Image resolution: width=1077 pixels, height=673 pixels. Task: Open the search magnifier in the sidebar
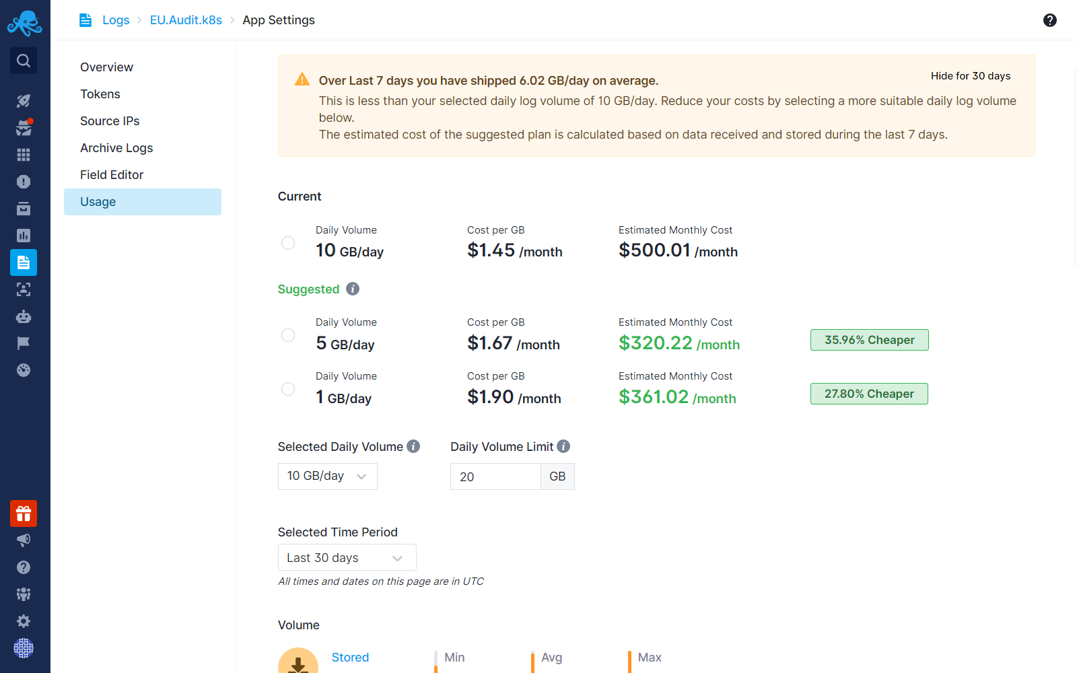click(x=24, y=61)
